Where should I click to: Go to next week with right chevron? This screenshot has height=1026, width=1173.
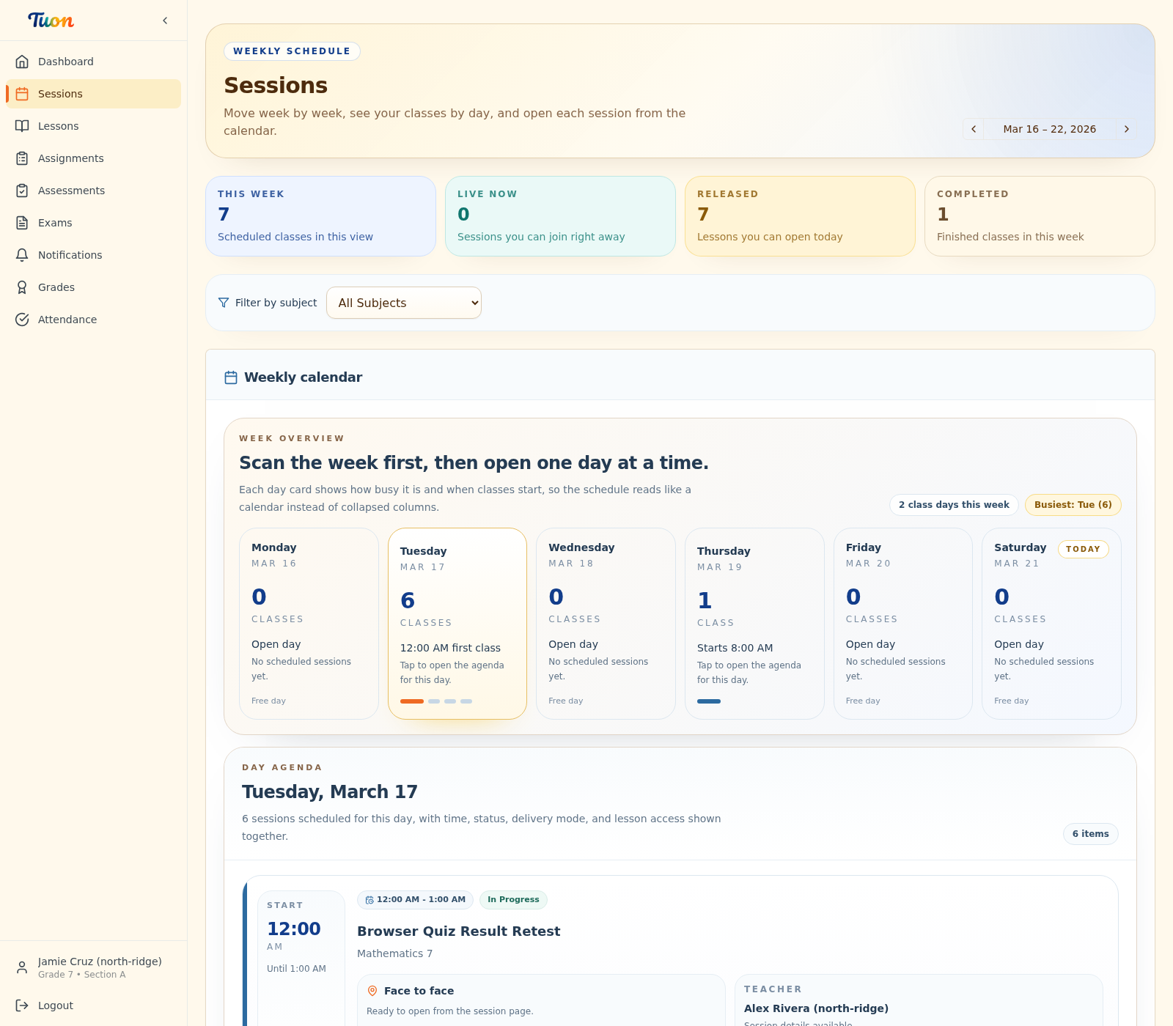point(1126,129)
